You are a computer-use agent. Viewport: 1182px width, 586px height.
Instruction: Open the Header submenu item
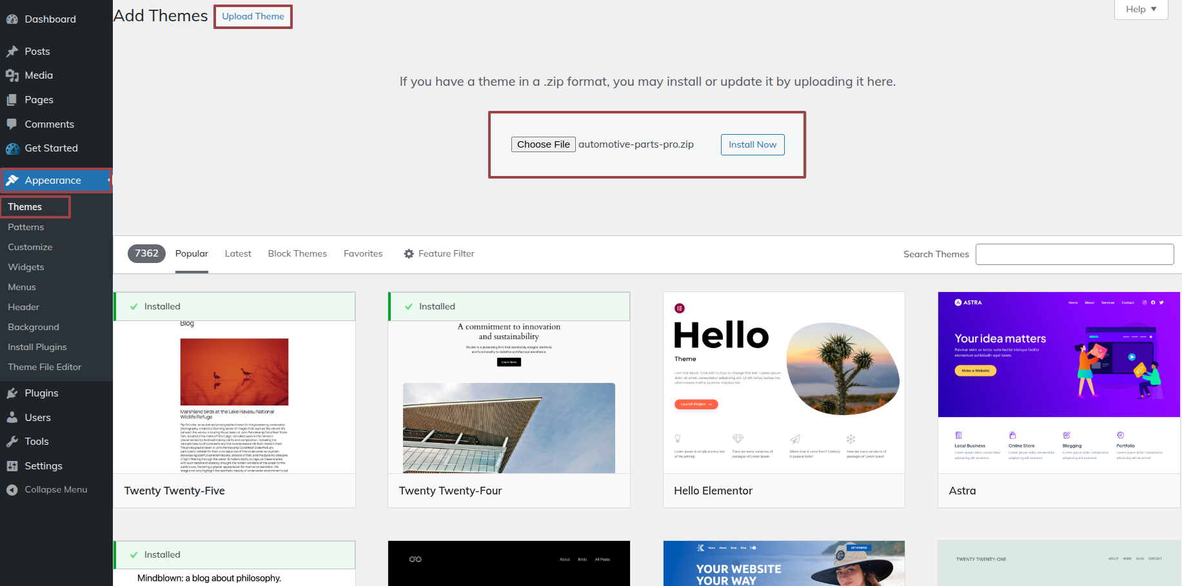click(24, 307)
